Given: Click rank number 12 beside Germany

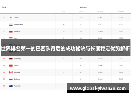Looking at the screenshot, I should click(x=4, y=59).
